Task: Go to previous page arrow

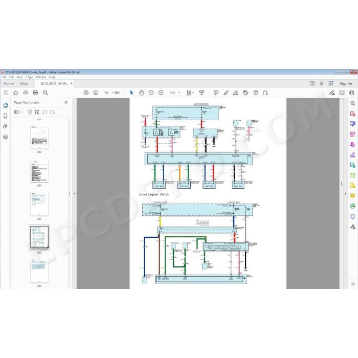Action: click(86, 93)
